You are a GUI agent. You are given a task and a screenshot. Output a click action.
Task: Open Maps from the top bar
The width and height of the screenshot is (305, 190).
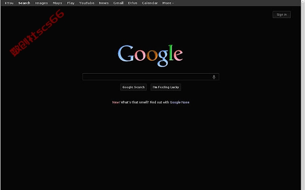click(57, 3)
